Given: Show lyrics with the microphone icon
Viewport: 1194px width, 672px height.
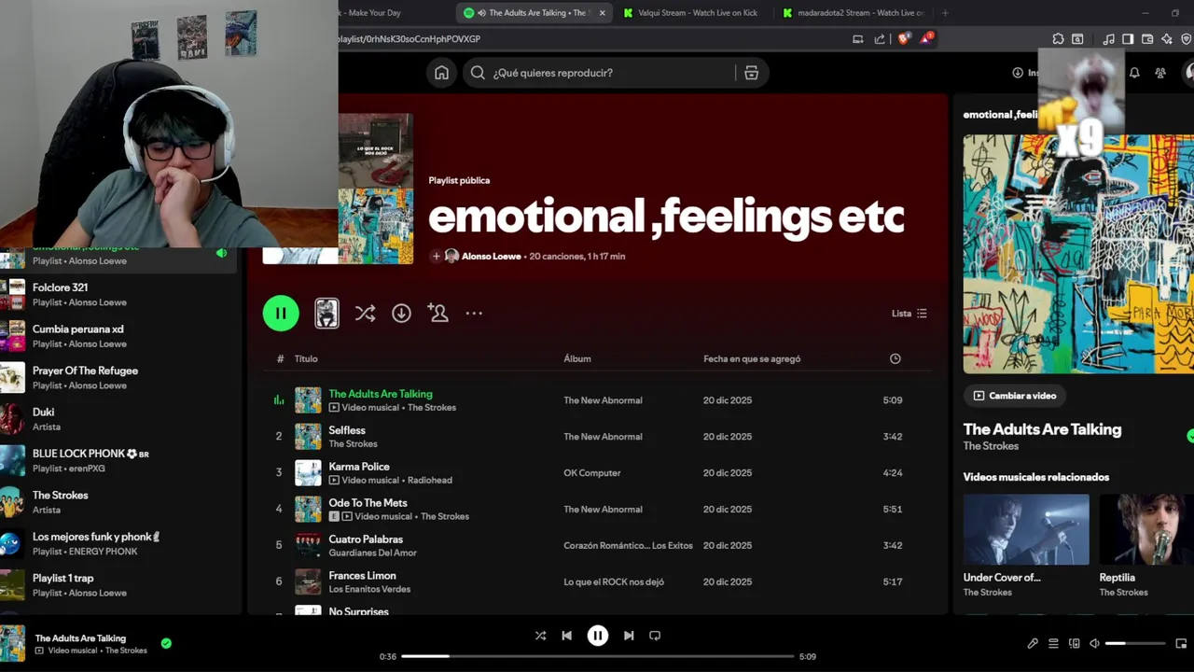Looking at the screenshot, I should coord(1033,644).
